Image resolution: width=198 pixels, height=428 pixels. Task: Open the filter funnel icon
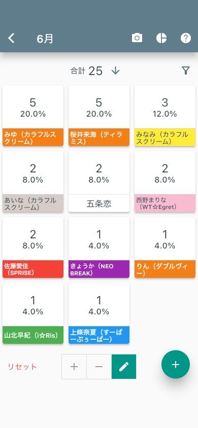[186, 70]
